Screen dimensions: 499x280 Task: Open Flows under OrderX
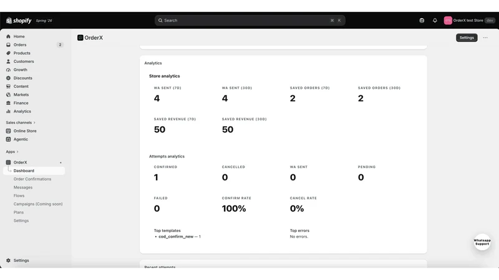[19, 195]
